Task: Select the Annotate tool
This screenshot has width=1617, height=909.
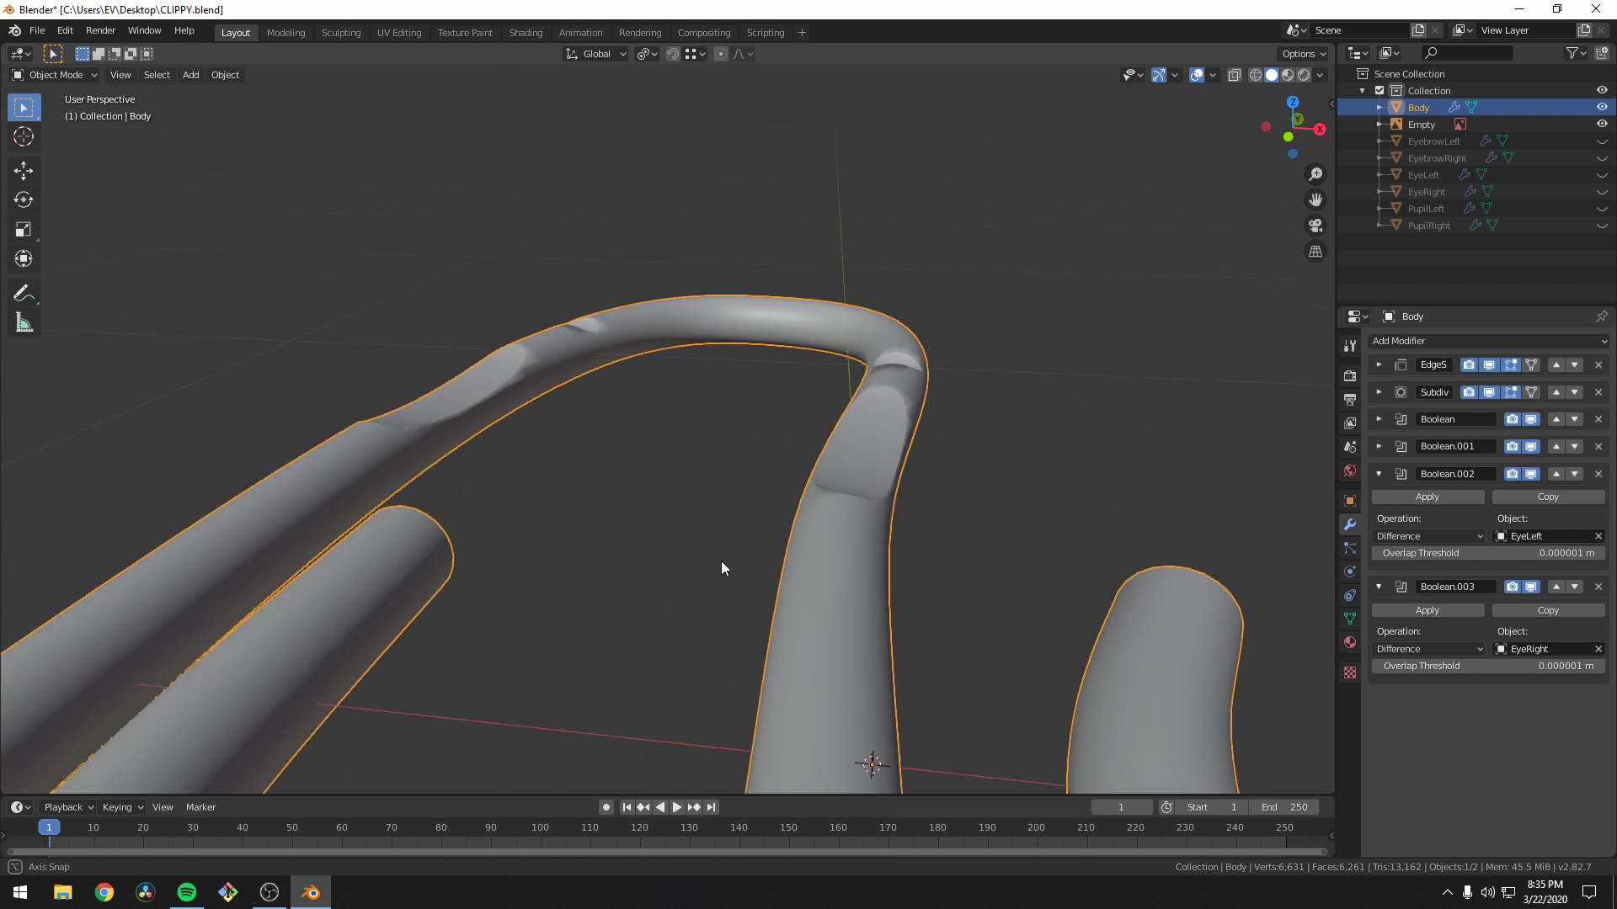Action: (x=23, y=292)
